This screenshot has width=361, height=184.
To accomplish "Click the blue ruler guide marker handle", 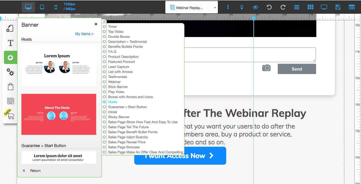I will click(254, 19).
